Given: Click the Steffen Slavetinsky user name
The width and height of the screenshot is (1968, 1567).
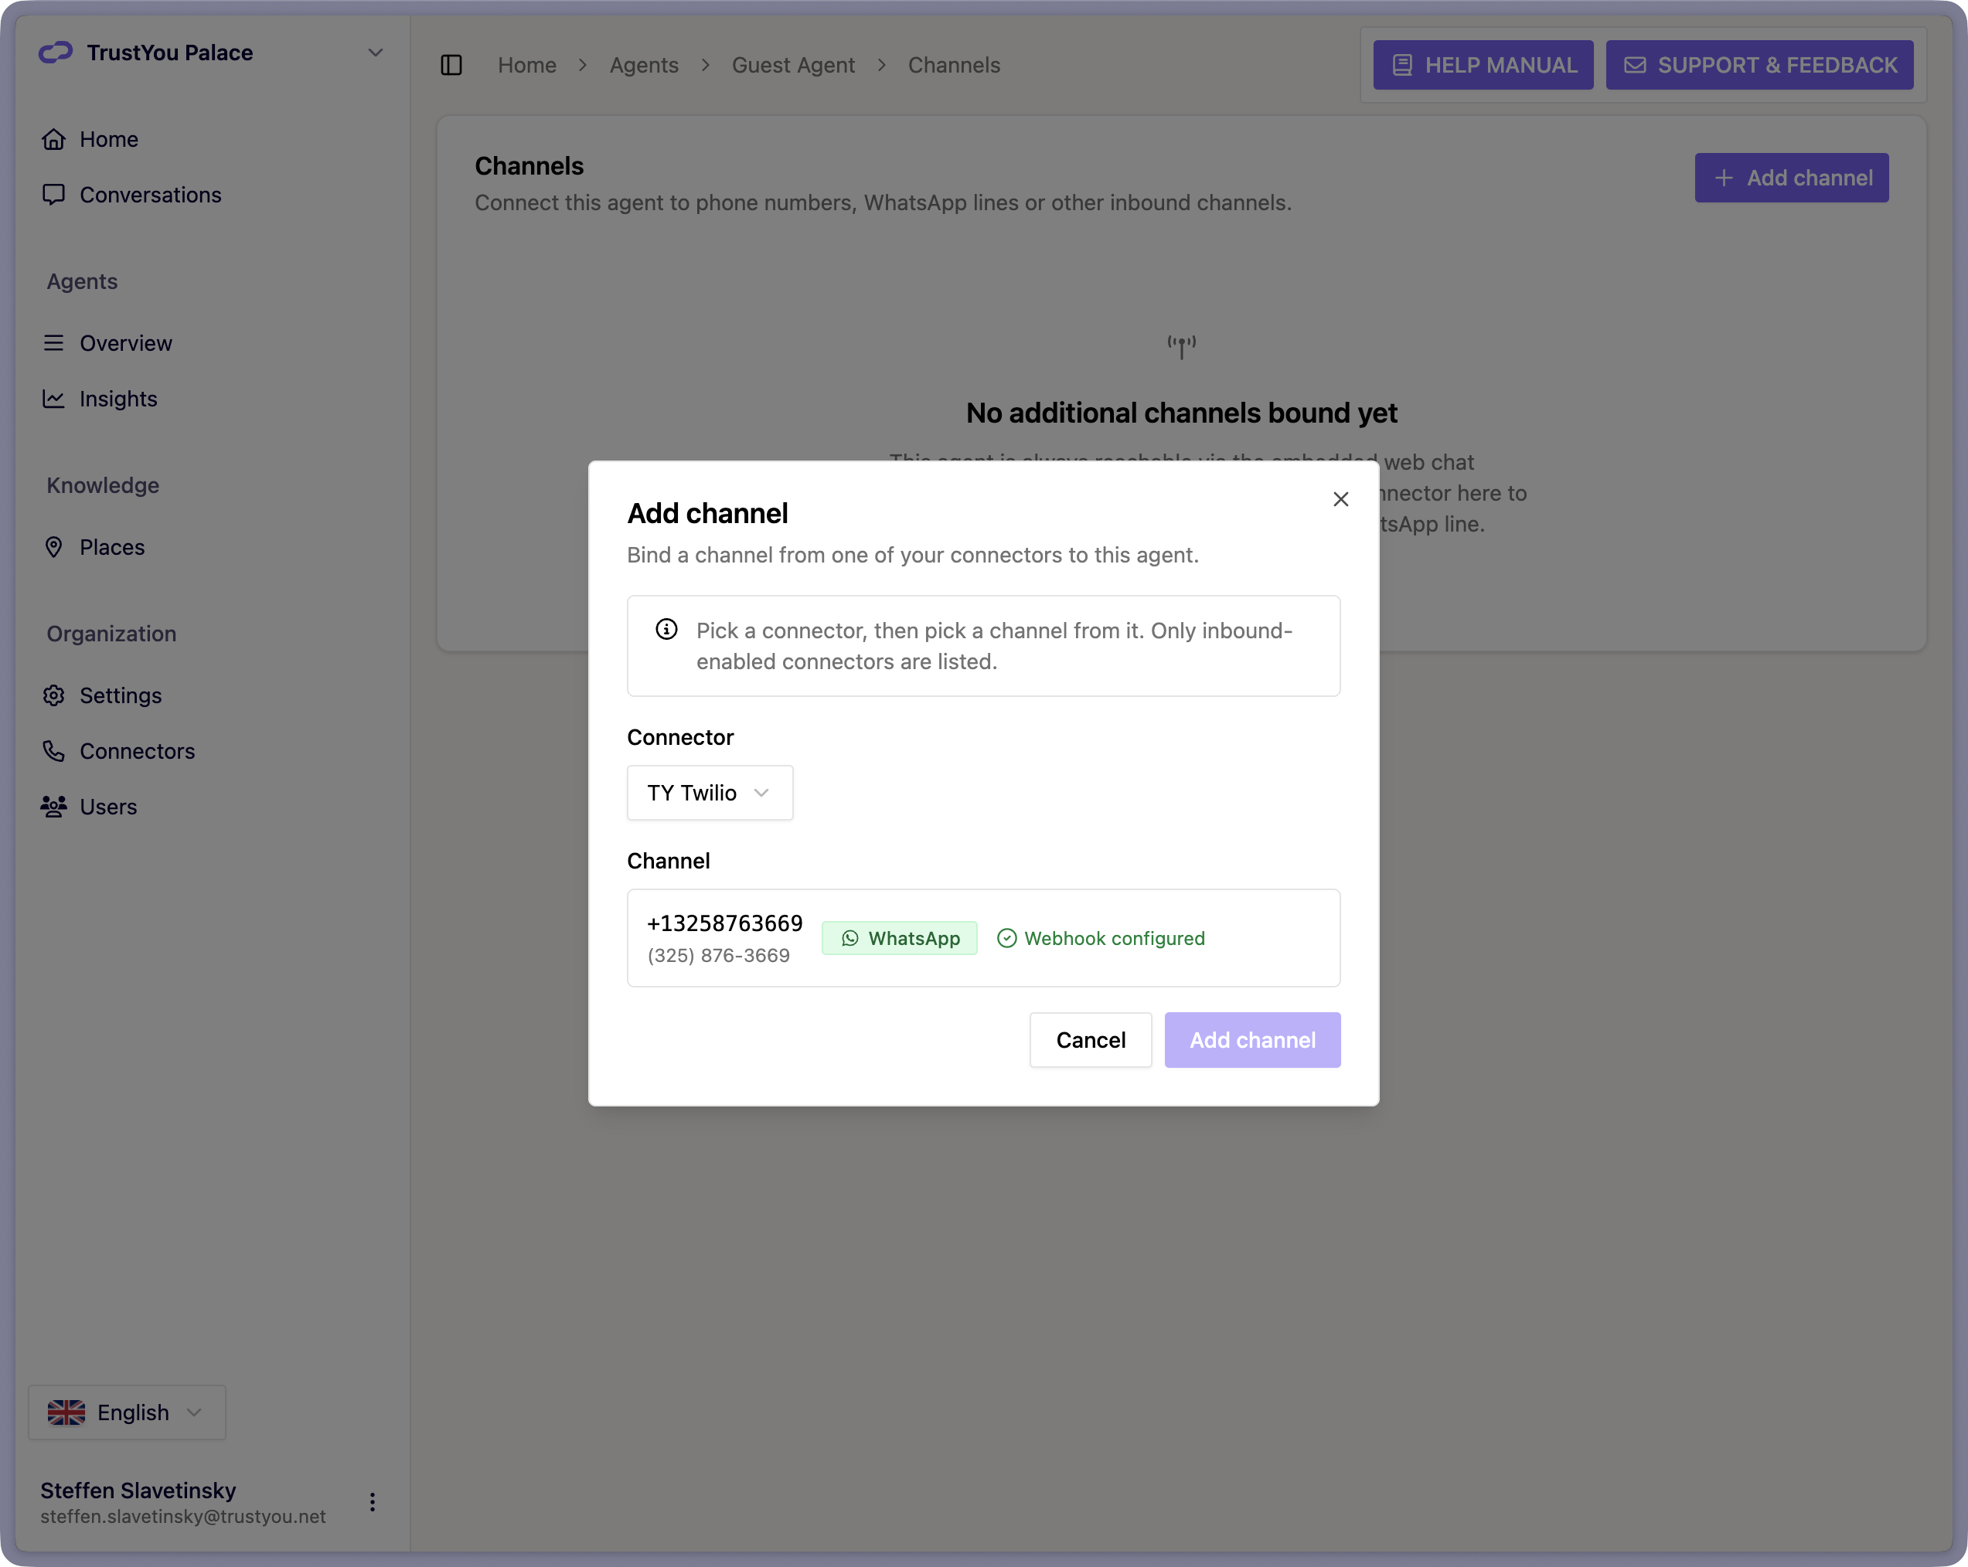Looking at the screenshot, I should click(138, 1491).
